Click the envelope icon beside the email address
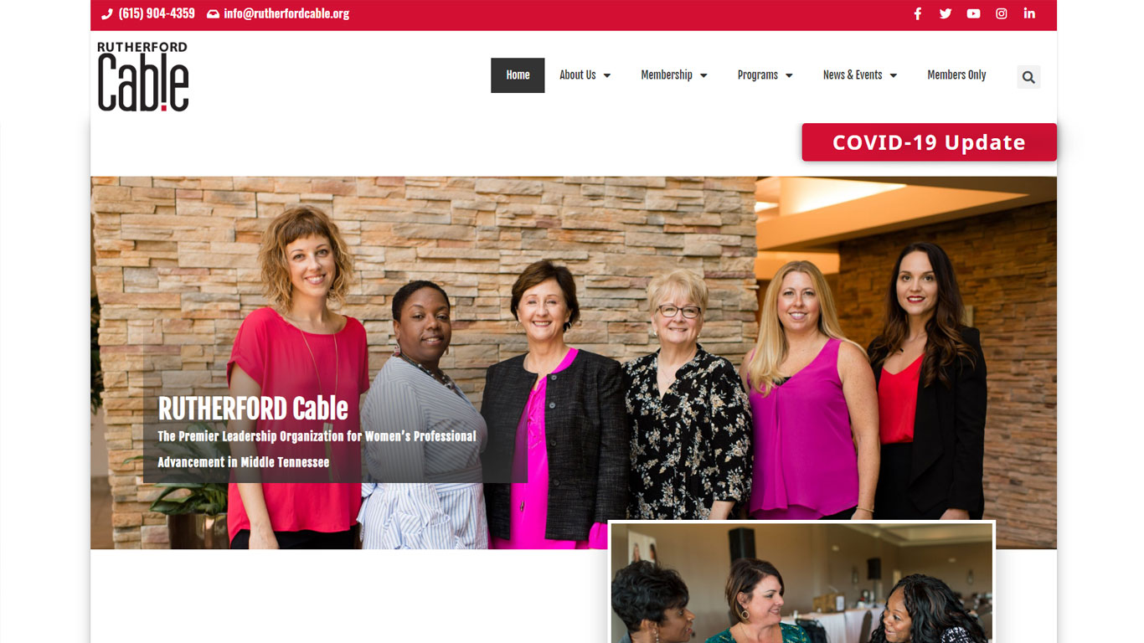The image size is (1144, 643). [x=213, y=14]
